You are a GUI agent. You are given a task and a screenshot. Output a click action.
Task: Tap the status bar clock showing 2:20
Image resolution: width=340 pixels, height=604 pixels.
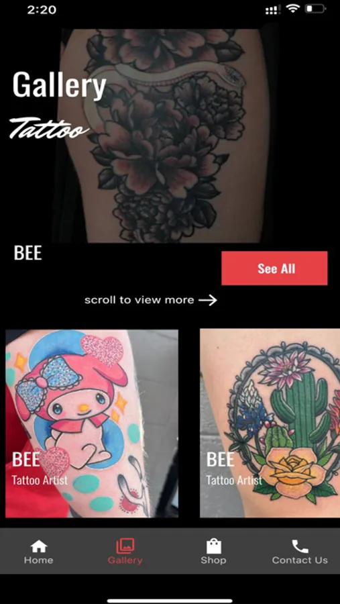coord(42,9)
